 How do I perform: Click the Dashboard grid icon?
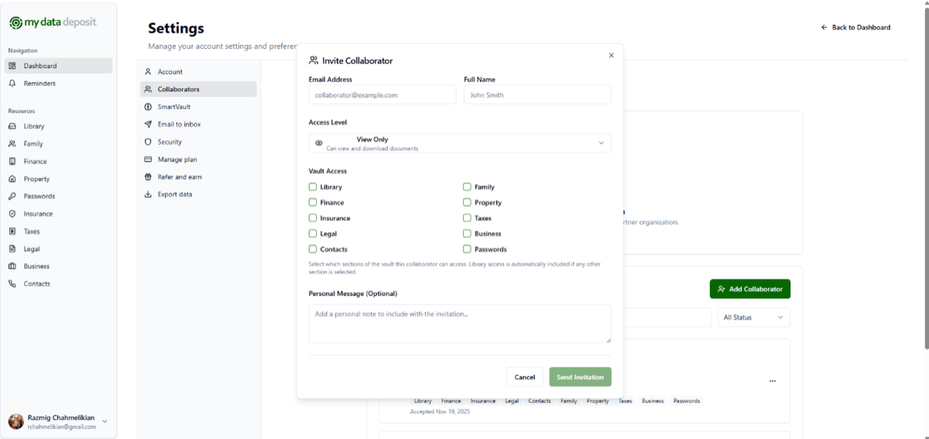(x=12, y=66)
